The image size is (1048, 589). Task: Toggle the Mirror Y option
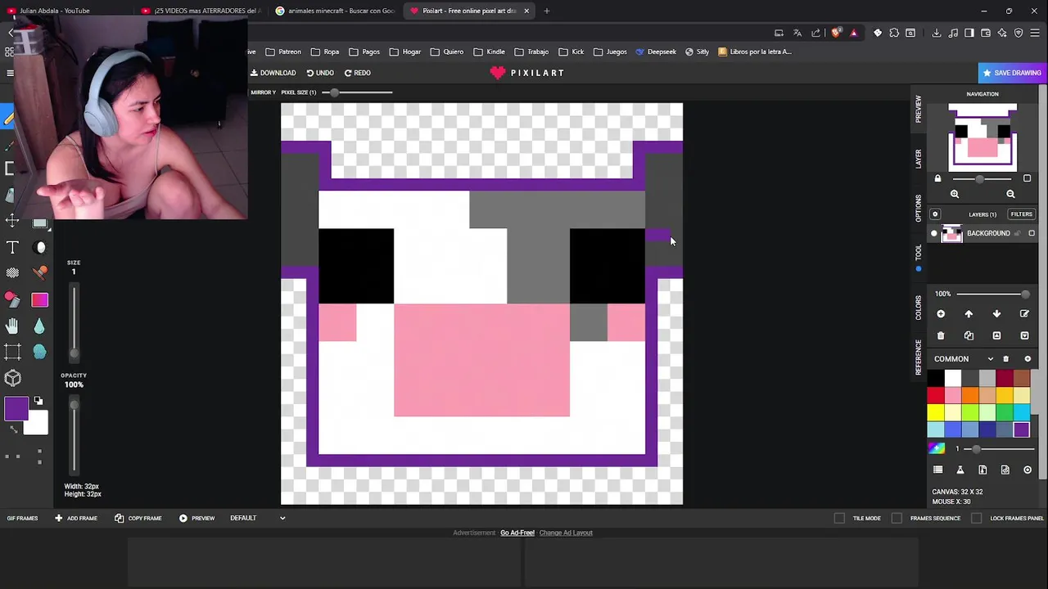pyautogui.click(x=263, y=92)
